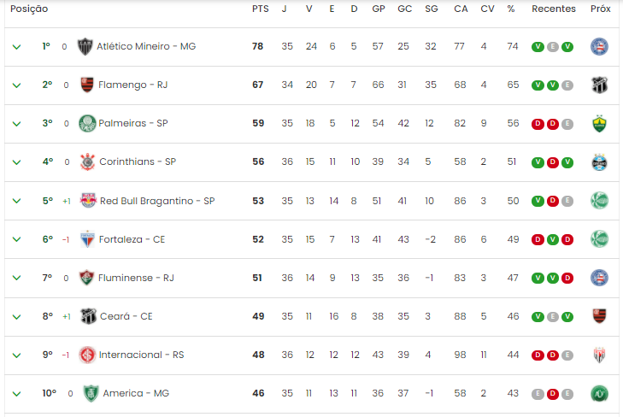Sort table by PTS column

(261, 9)
